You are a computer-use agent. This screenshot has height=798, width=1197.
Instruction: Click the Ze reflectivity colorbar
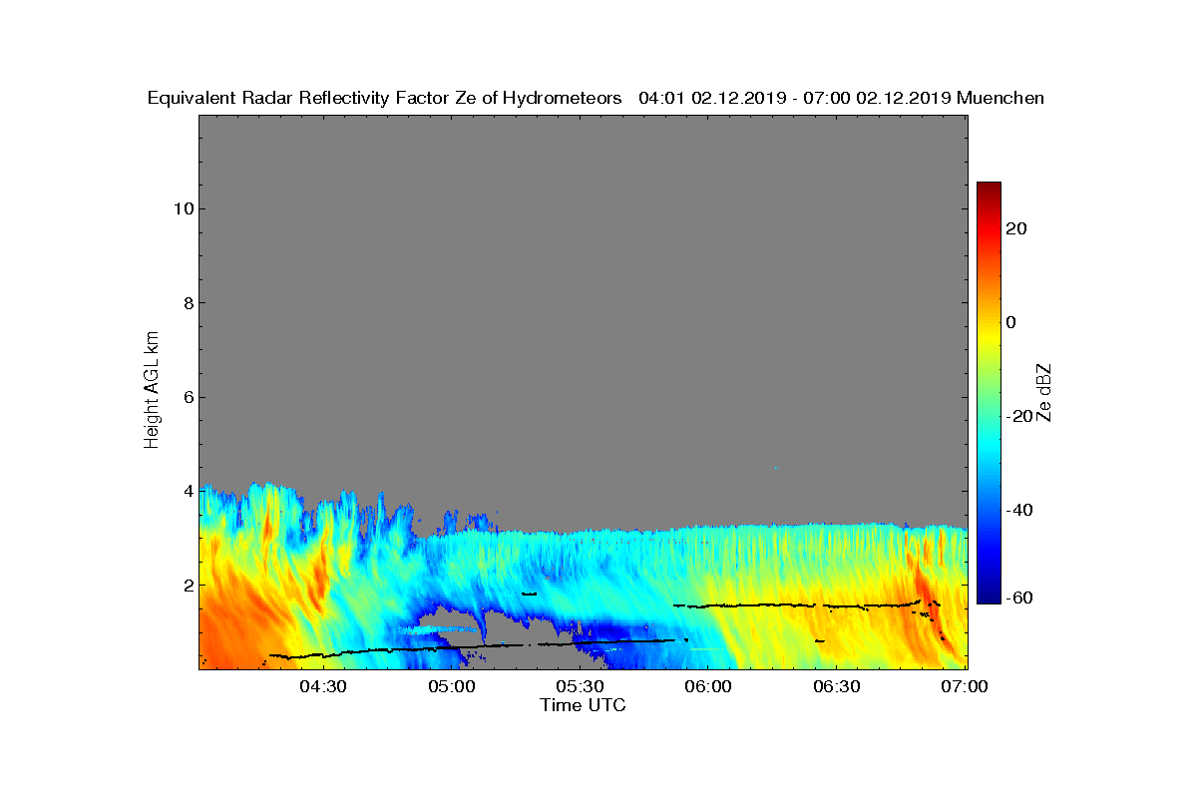[989, 393]
